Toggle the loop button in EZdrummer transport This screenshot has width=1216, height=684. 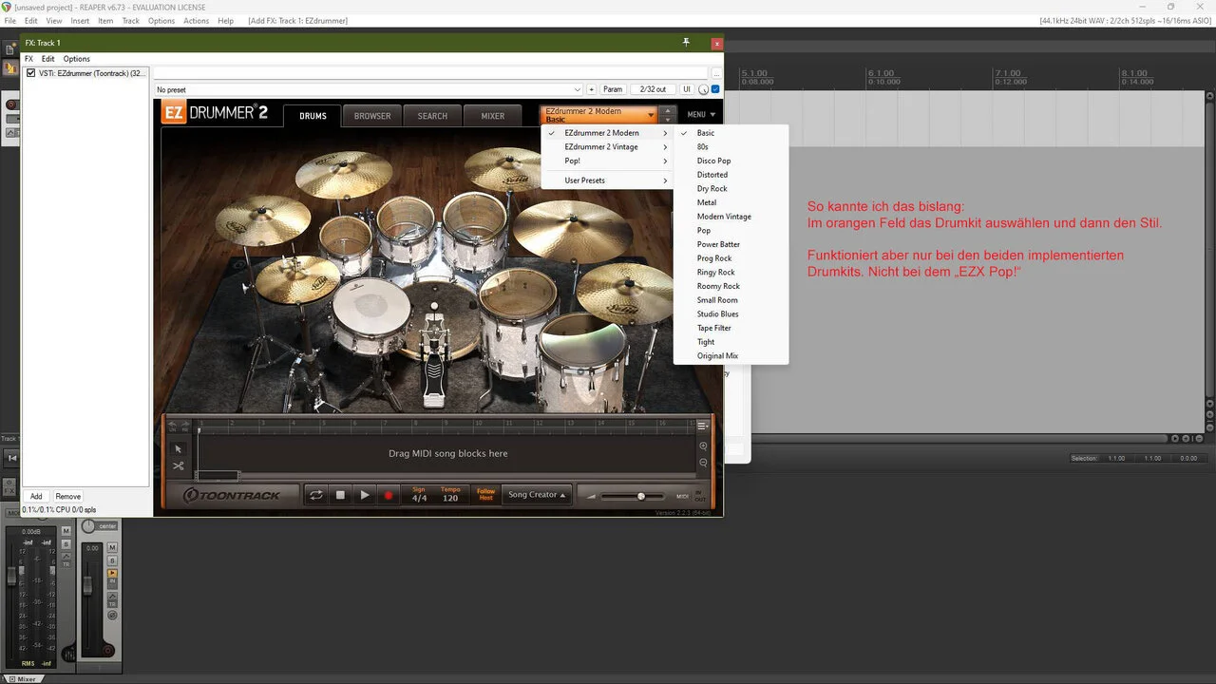coord(315,495)
